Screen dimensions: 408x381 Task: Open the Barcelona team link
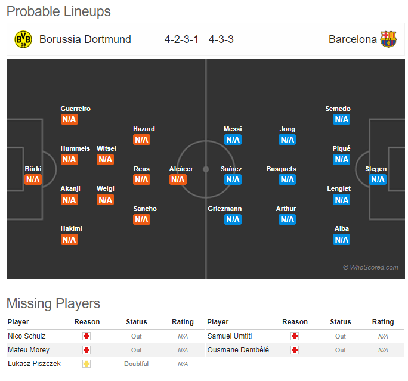[353, 39]
